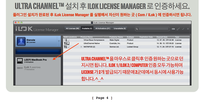This screenshot has height=105, width=204.
Task: Click the green zoom window button
Action: pyautogui.click(x=22, y=23)
